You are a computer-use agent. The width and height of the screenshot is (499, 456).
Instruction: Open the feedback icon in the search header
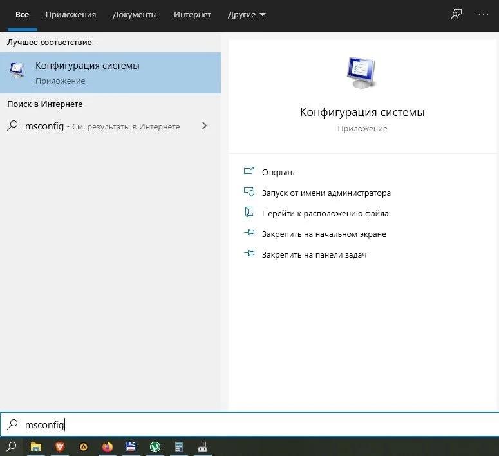click(457, 14)
